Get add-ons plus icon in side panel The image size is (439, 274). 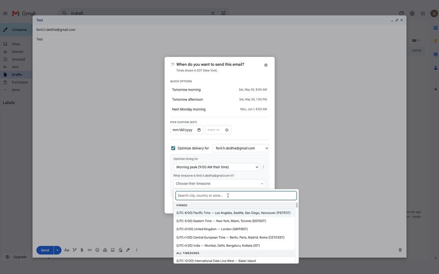click(436, 89)
